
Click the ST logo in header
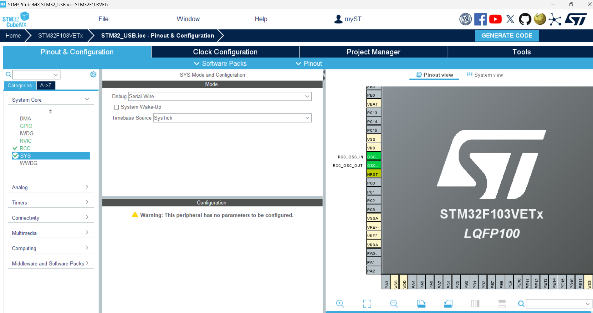[576, 19]
